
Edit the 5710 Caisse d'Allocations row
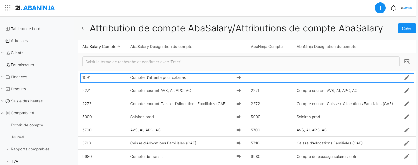click(x=407, y=143)
